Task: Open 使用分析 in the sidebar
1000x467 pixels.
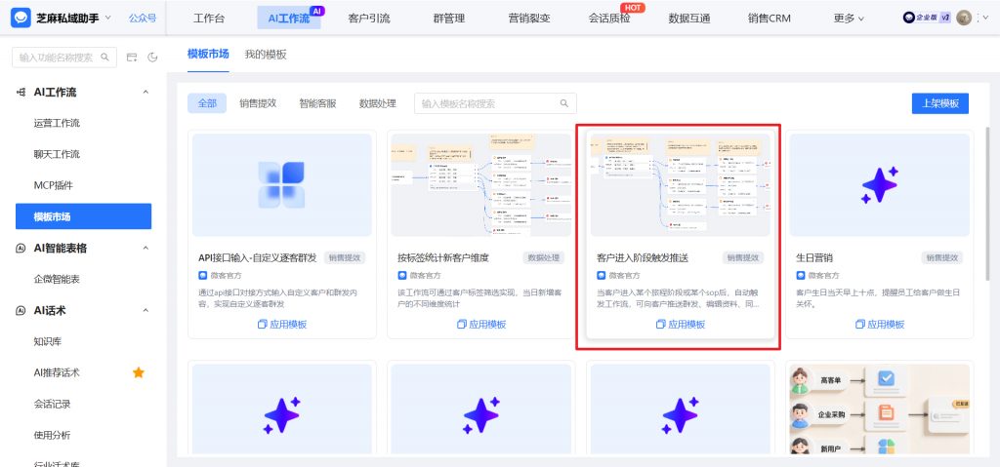Action: 53,435
